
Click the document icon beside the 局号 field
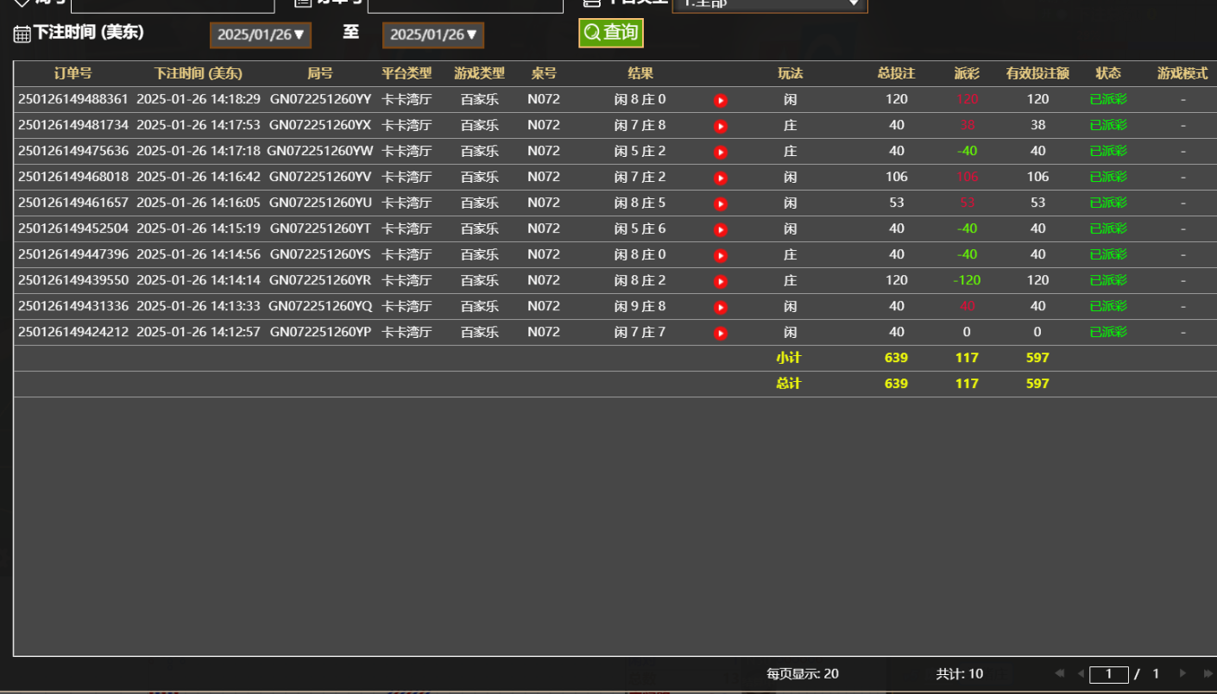pyautogui.click(x=301, y=4)
